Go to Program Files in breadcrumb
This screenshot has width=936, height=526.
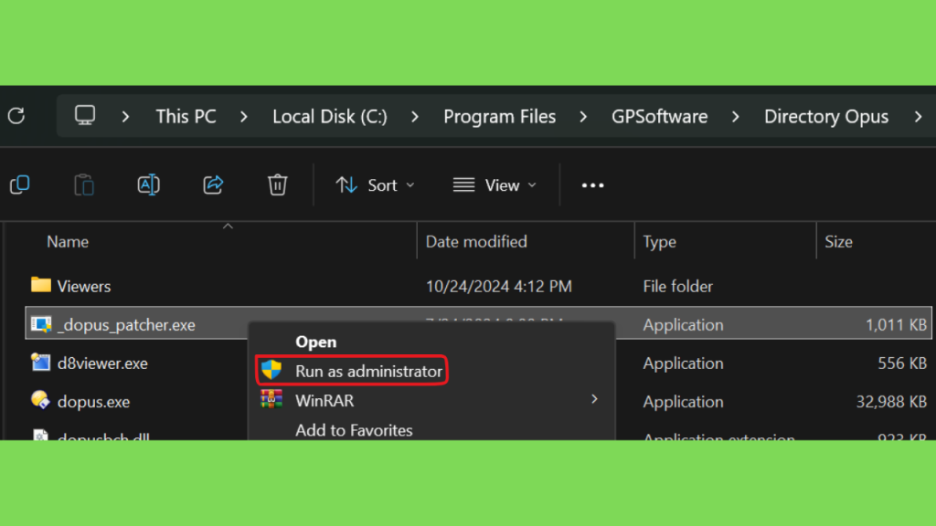(499, 116)
